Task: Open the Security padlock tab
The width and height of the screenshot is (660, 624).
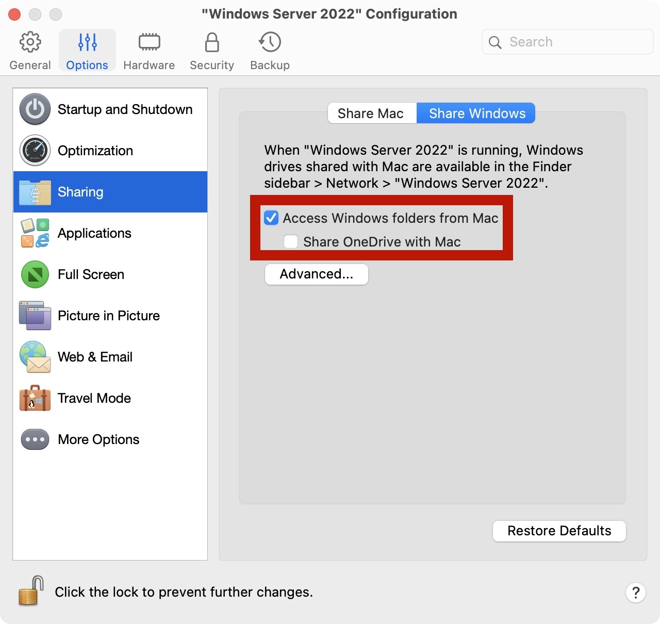Action: [211, 43]
